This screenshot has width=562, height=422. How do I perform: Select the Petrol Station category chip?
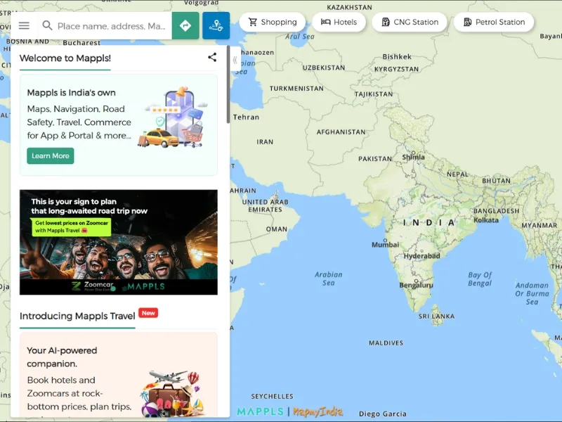click(x=494, y=23)
